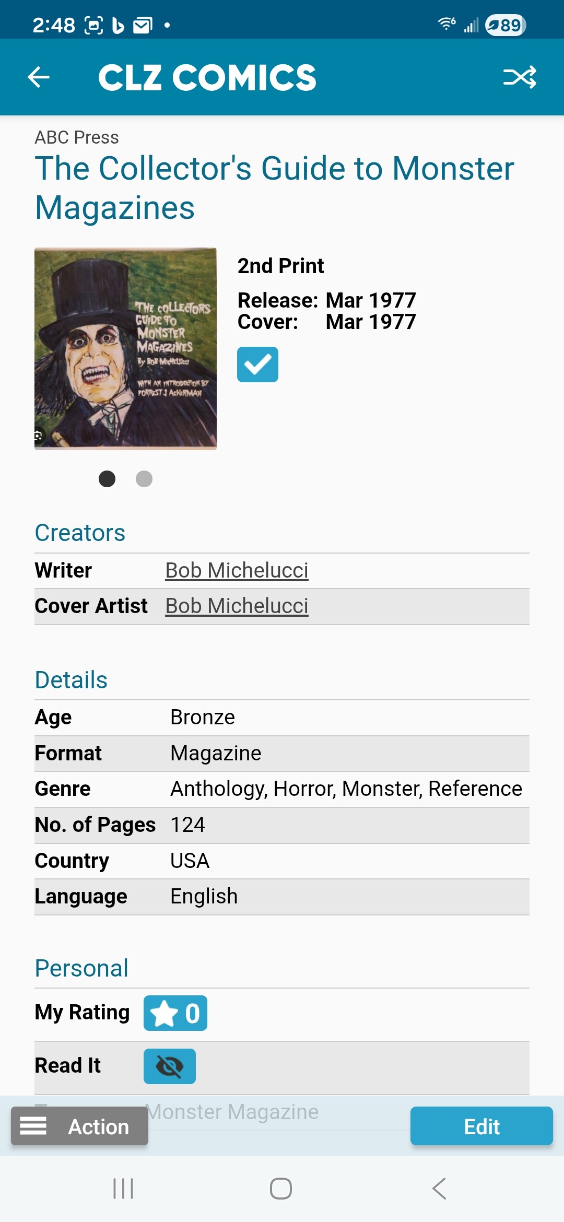This screenshot has width=564, height=1222.
Task: Open cover artist Bob Michelucci link
Action: point(237,606)
